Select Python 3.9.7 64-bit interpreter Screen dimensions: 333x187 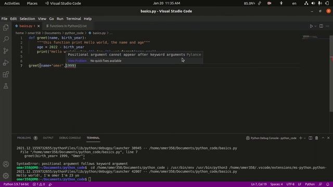point(16,184)
